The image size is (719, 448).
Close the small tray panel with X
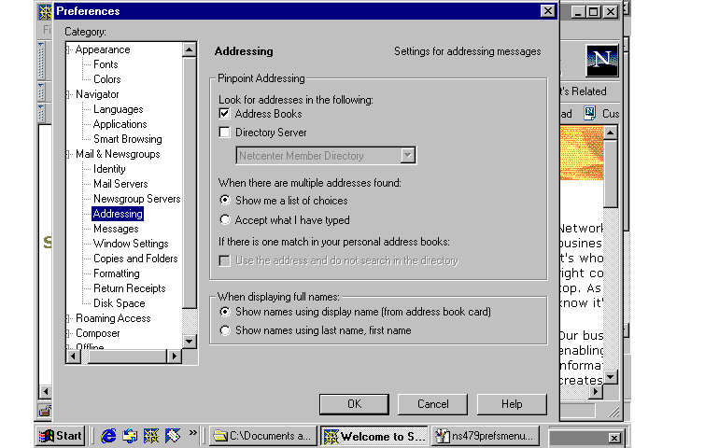pos(614,438)
